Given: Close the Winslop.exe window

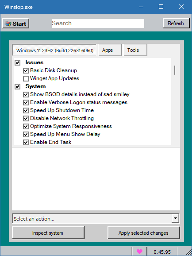Looking at the screenshot, I should coord(181,7).
